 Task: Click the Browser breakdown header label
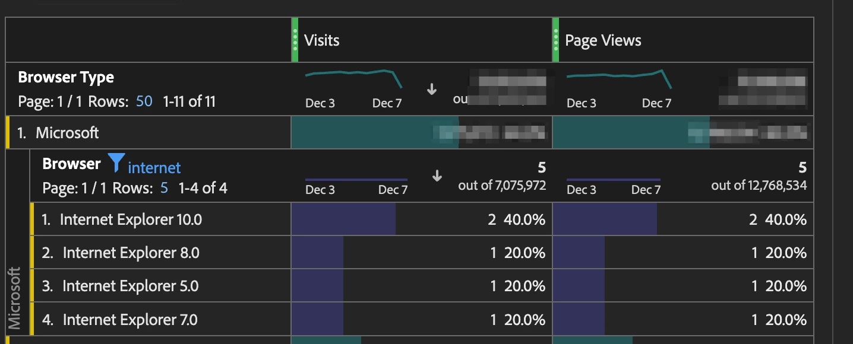(x=71, y=164)
